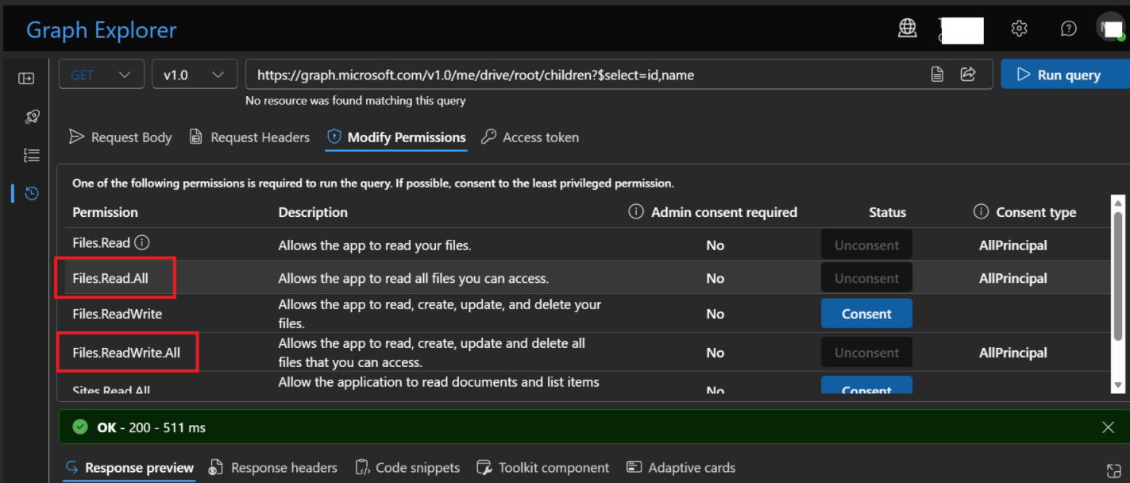Click Unconsent for Files.Read

click(866, 245)
